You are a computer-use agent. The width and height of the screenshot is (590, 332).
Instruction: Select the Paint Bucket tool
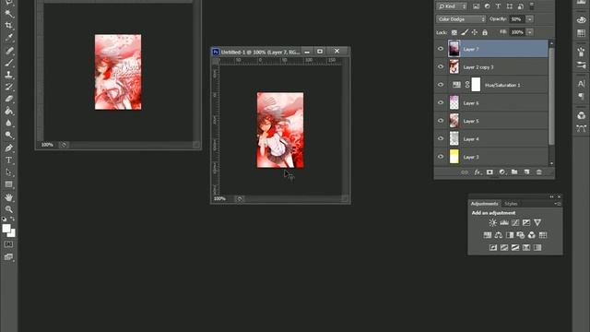coord(8,111)
